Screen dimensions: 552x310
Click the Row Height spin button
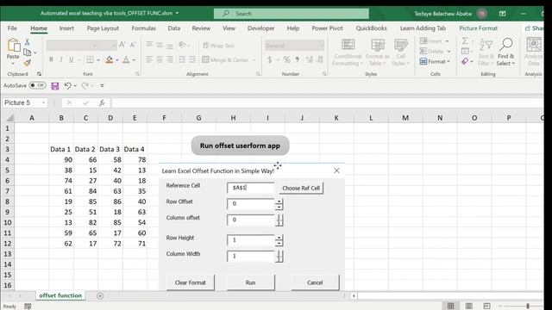(x=279, y=240)
